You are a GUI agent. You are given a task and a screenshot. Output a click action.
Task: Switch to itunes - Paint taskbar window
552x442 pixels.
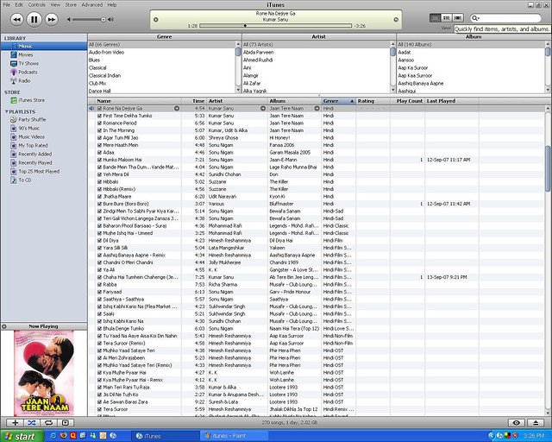tap(234, 436)
